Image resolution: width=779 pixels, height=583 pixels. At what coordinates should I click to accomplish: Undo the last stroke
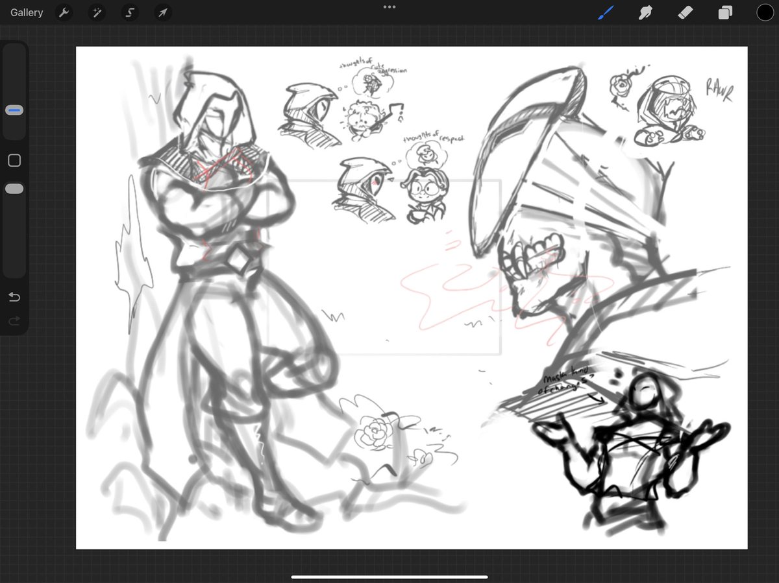tap(14, 297)
